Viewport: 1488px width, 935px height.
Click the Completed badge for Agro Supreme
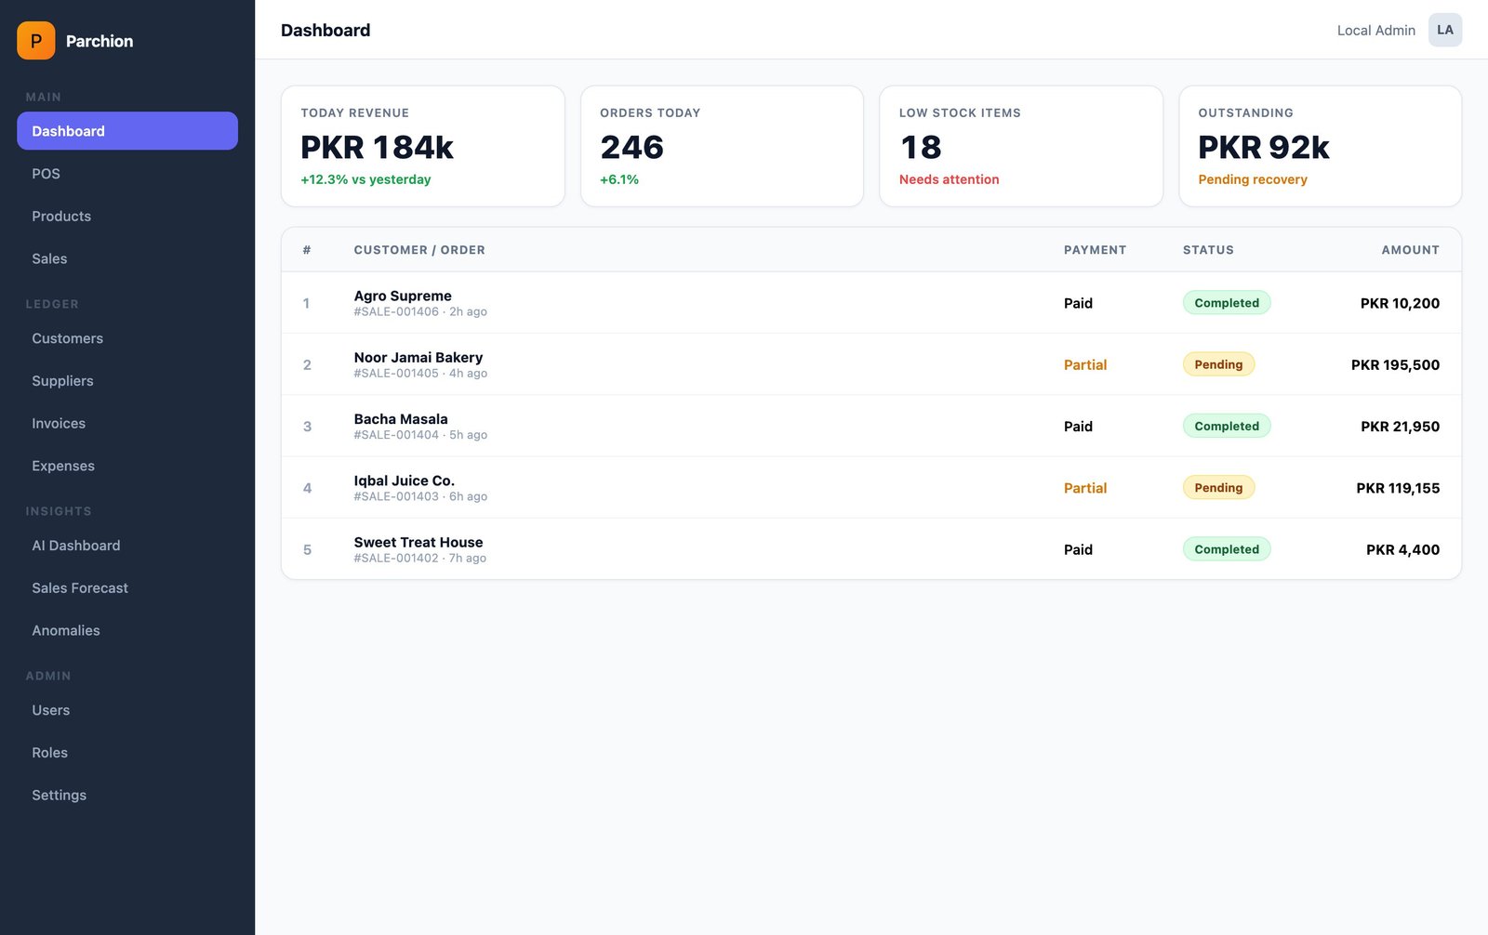[x=1226, y=302]
